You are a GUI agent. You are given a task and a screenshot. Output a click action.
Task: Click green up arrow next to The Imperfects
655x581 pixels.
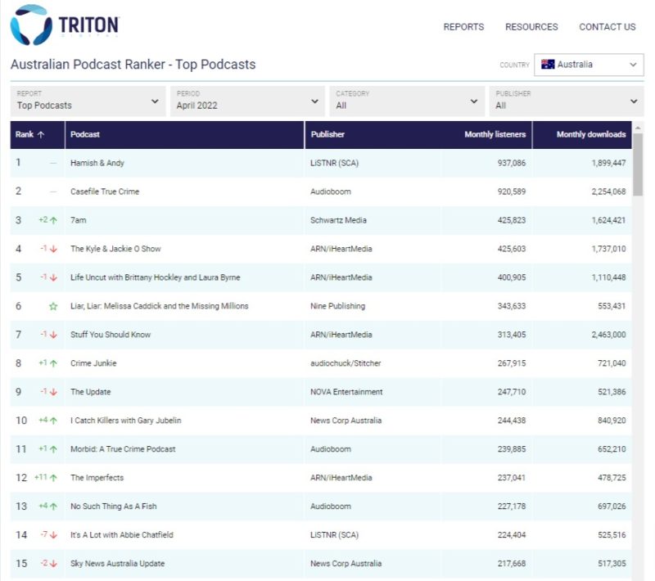(53, 478)
